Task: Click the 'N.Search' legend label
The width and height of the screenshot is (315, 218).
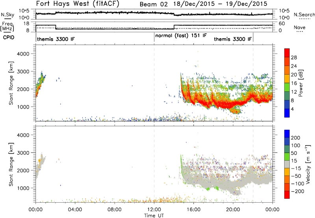Action: tap(304, 15)
